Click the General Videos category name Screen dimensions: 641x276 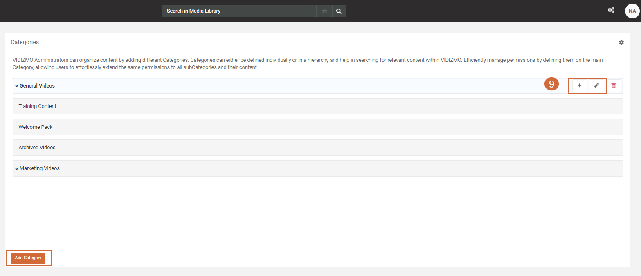pyautogui.click(x=37, y=86)
